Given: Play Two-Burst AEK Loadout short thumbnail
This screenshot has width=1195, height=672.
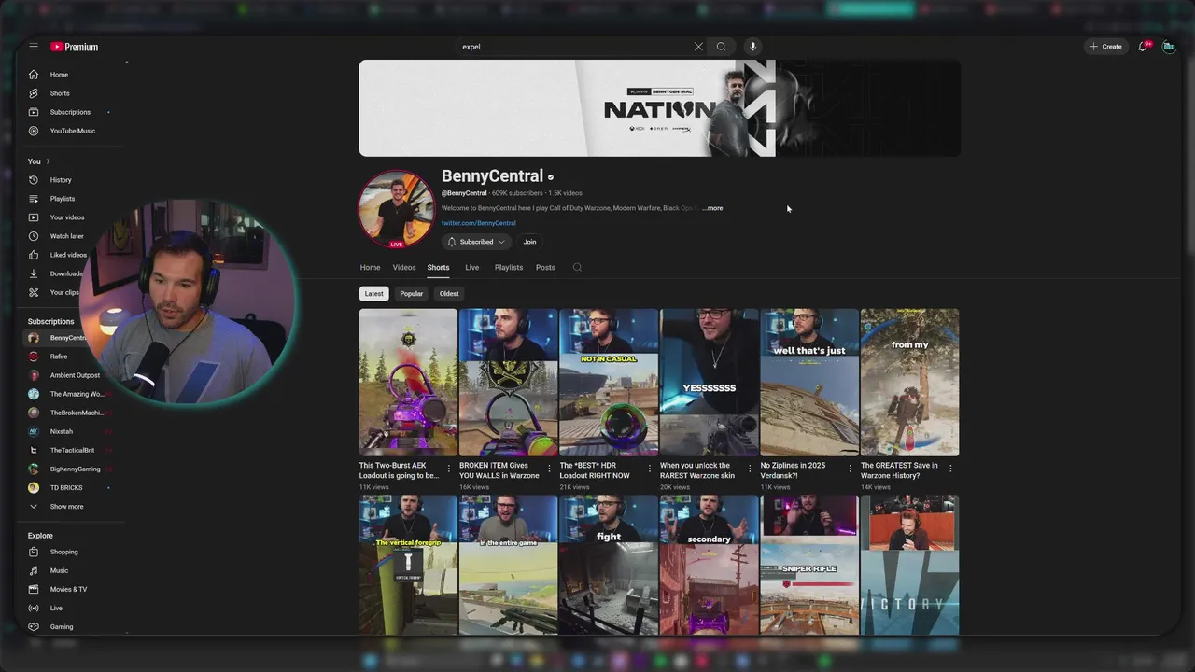Looking at the screenshot, I should coord(408,383).
